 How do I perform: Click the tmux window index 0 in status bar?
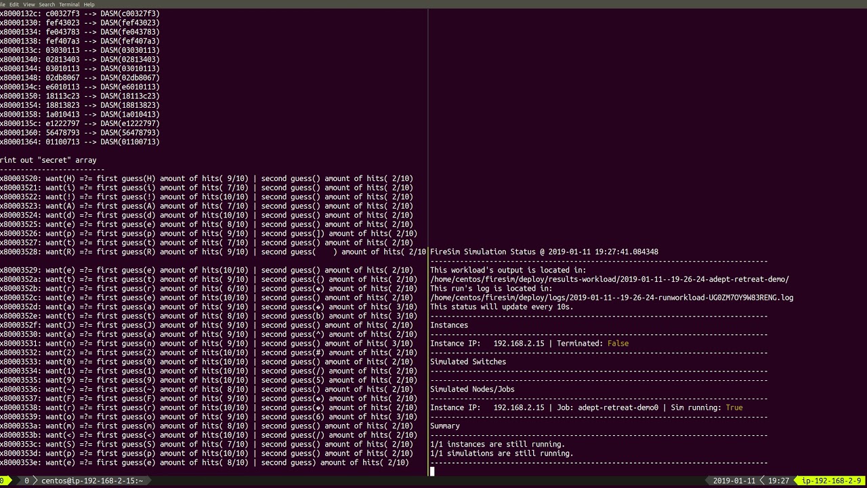27,481
